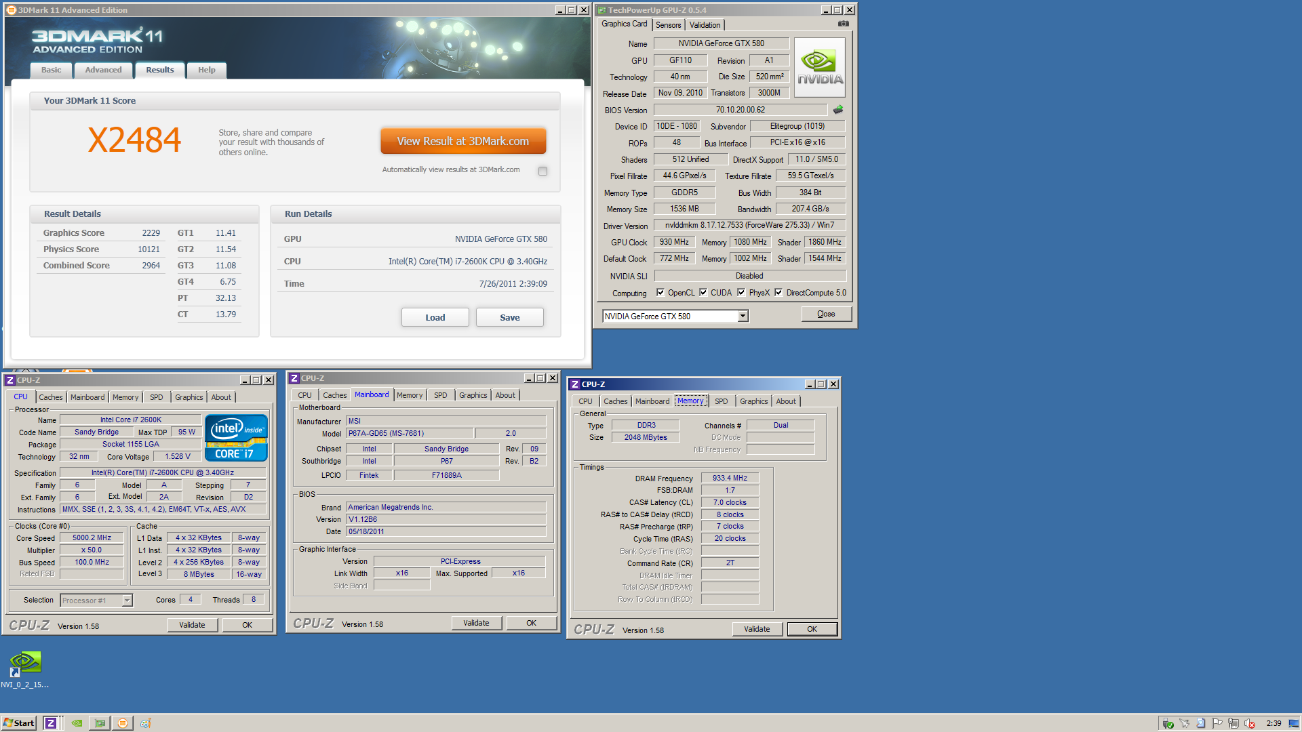This screenshot has width=1302, height=732.
Task: Toggle the CUDA checkbox in GPU-Z
Action: point(703,293)
